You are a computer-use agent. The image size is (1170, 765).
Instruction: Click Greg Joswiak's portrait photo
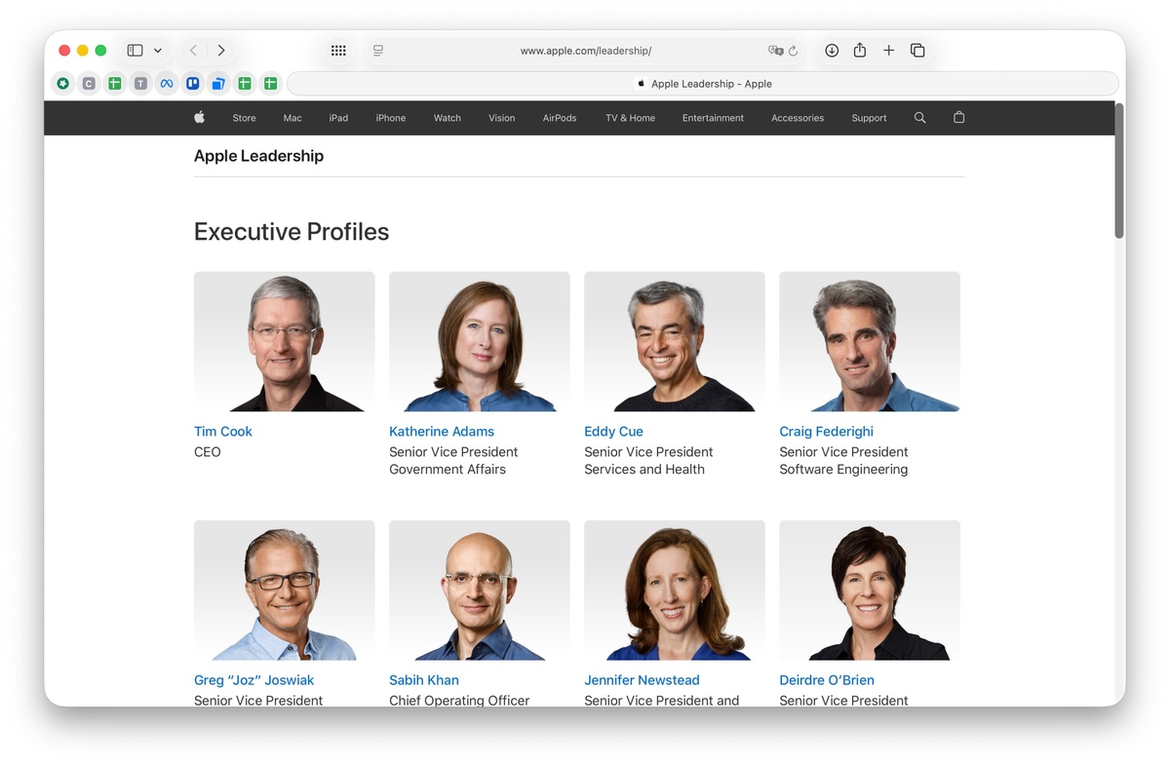[x=284, y=591]
